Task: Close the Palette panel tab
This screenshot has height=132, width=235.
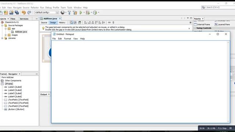Action: point(203,19)
